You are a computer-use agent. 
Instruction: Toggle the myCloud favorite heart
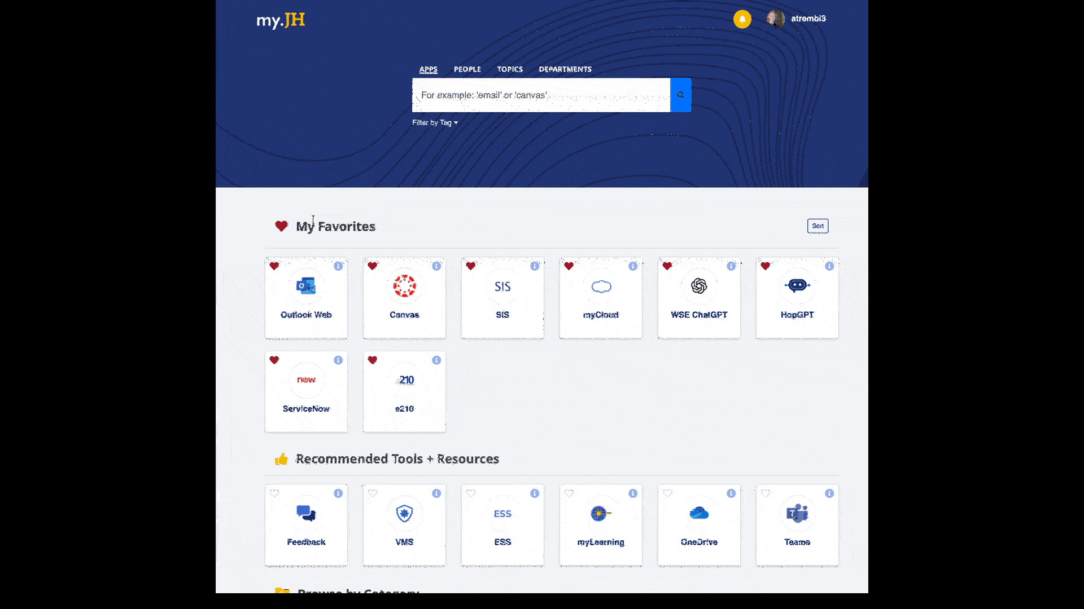pyautogui.click(x=569, y=266)
